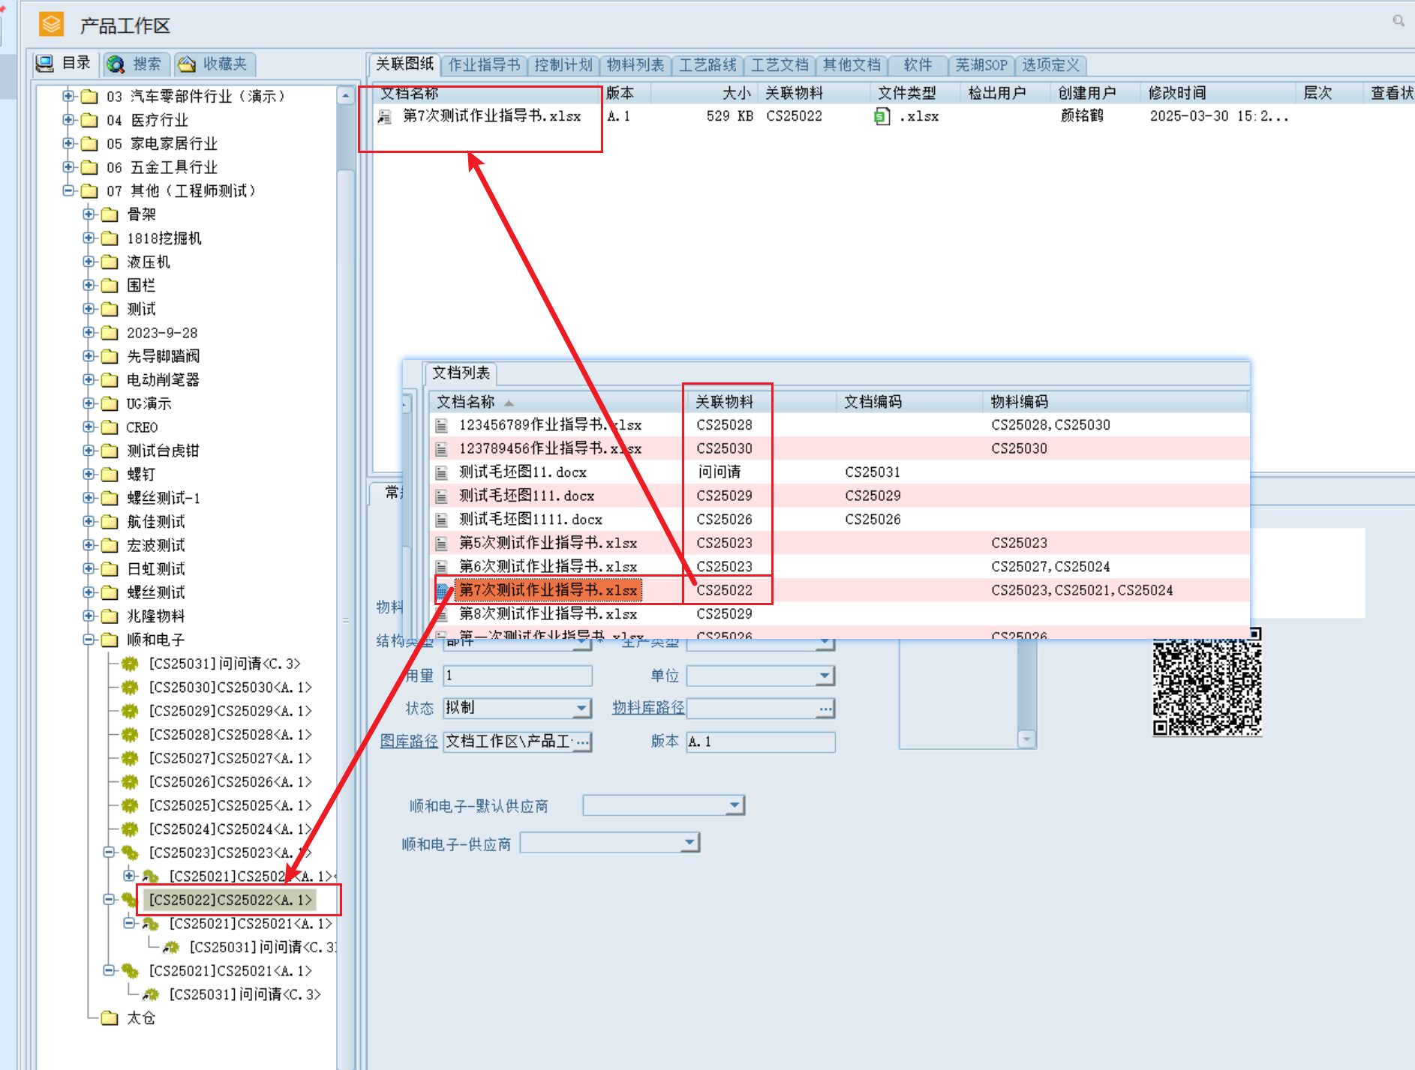Switch to the 芜湖SOP tab

(981, 65)
